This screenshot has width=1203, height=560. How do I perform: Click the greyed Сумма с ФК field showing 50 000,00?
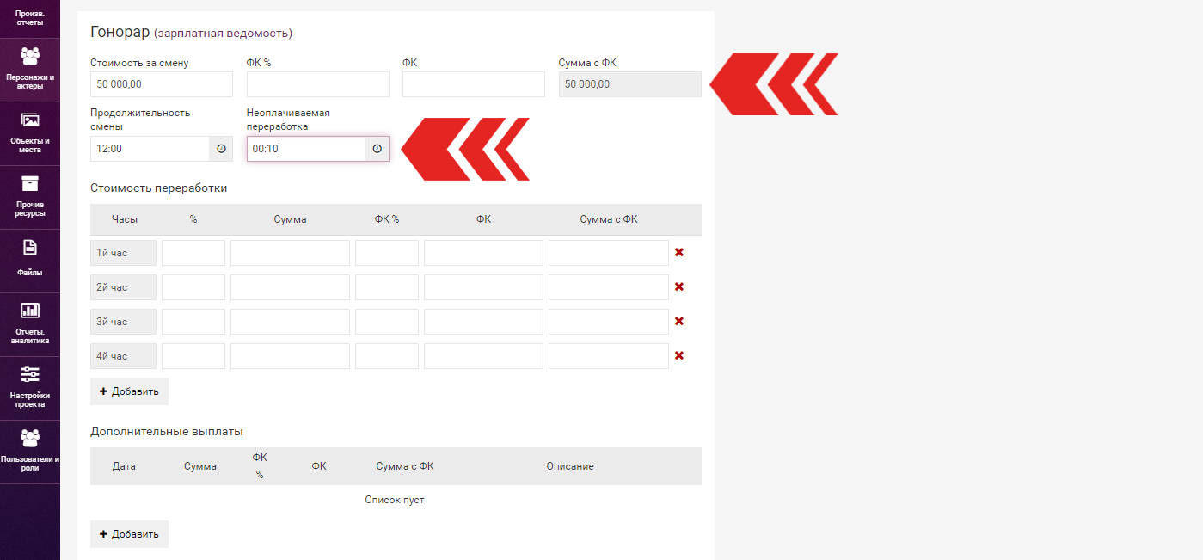coord(630,84)
